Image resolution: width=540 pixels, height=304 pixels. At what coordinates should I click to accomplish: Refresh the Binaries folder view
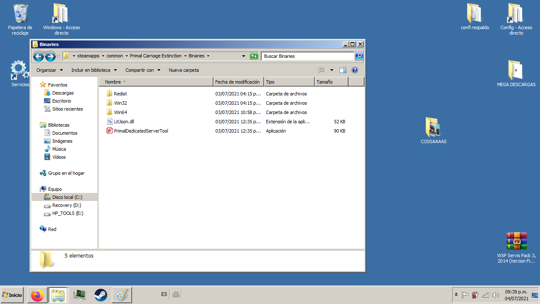254,56
